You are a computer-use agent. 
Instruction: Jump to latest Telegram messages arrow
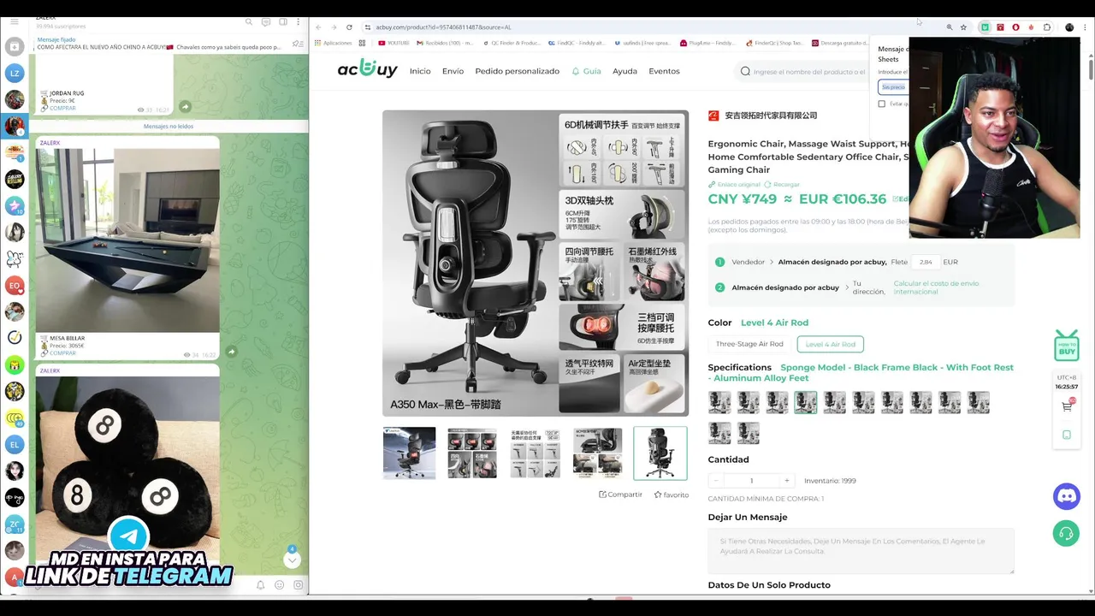tap(292, 560)
